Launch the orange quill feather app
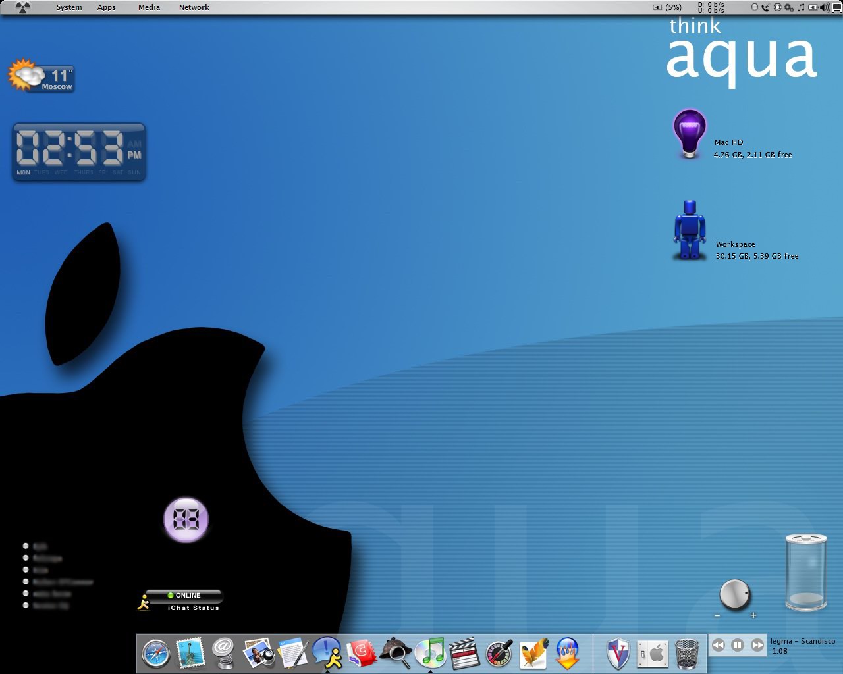Viewport: 843px width, 674px height. tap(533, 654)
